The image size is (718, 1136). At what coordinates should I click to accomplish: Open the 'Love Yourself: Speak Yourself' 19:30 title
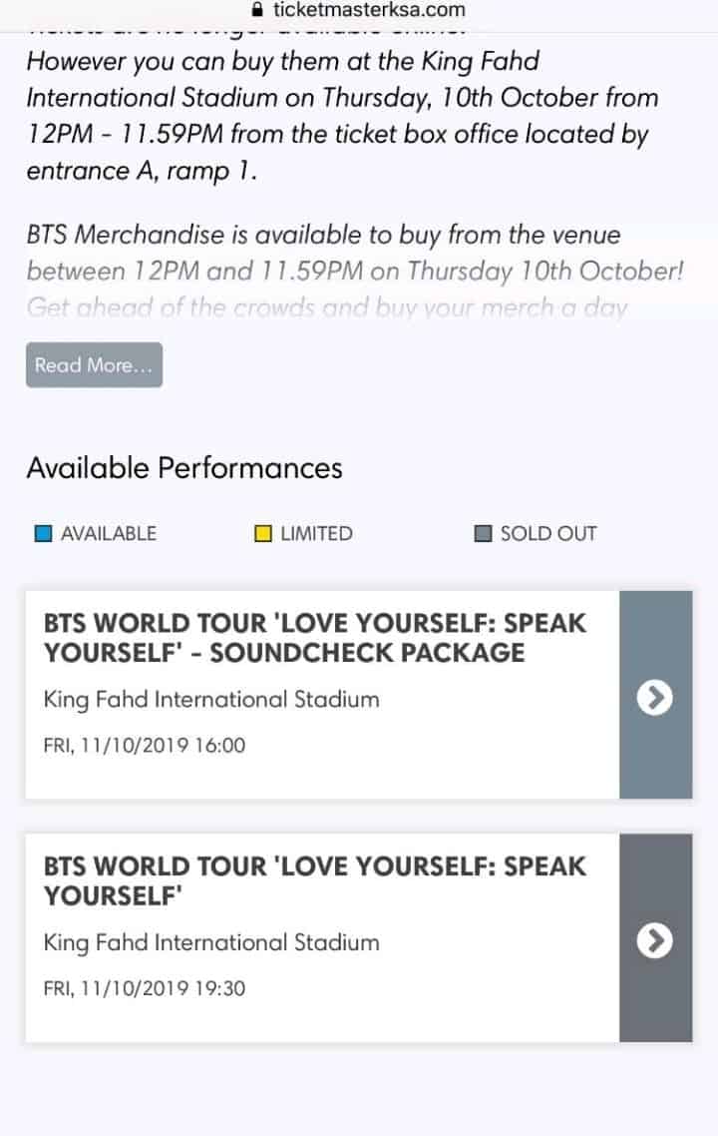pyautogui.click(x=315, y=880)
